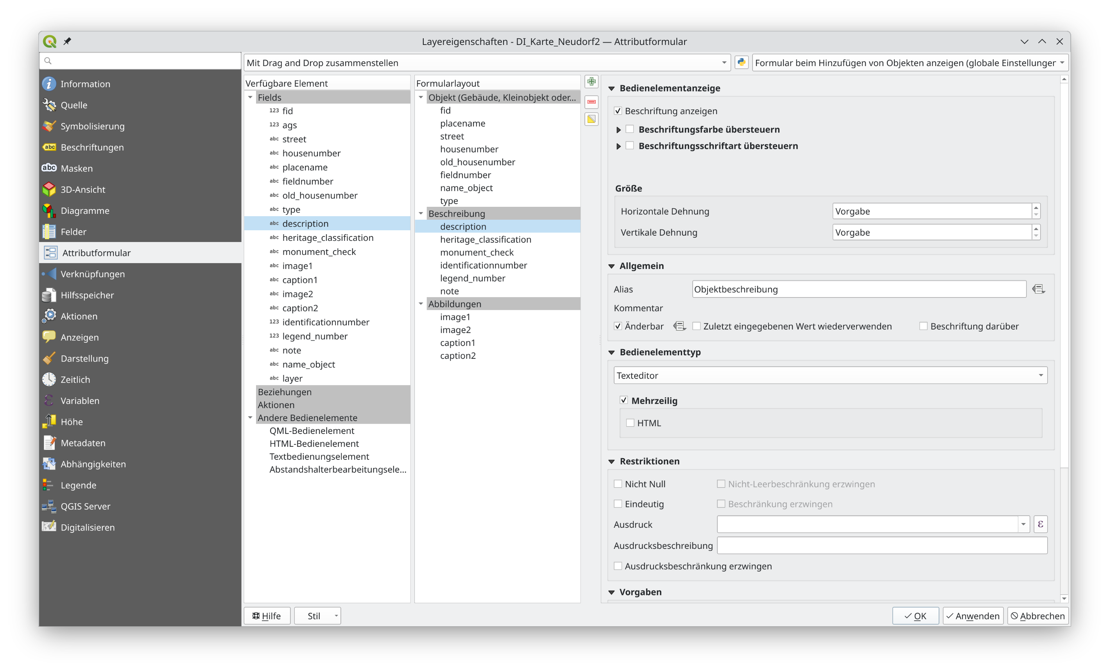The height and width of the screenshot is (672, 1109).
Task: Click the Hilfe button
Action: pyautogui.click(x=267, y=616)
